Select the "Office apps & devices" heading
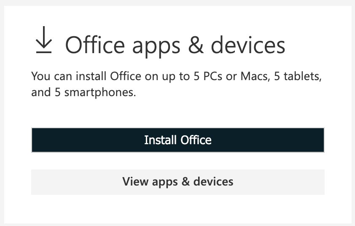This screenshot has height=226, width=355. coord(175,46)
